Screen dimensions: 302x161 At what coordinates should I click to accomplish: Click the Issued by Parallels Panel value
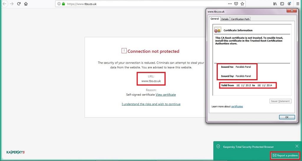coord(243,76)
